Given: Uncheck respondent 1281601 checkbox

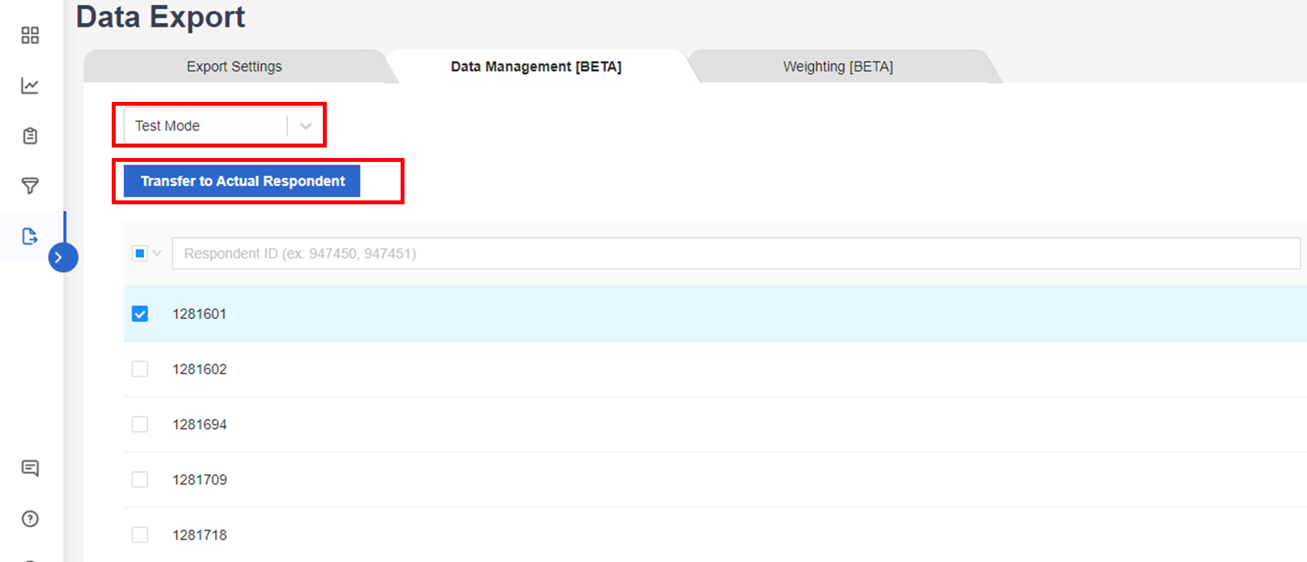Looking at the screenshot, I should (140, 314).
